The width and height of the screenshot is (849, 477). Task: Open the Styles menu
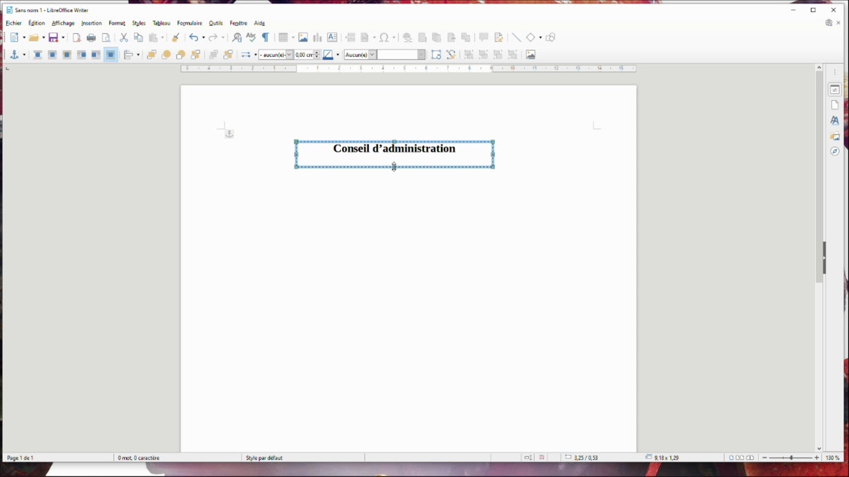tap(139, 23)
